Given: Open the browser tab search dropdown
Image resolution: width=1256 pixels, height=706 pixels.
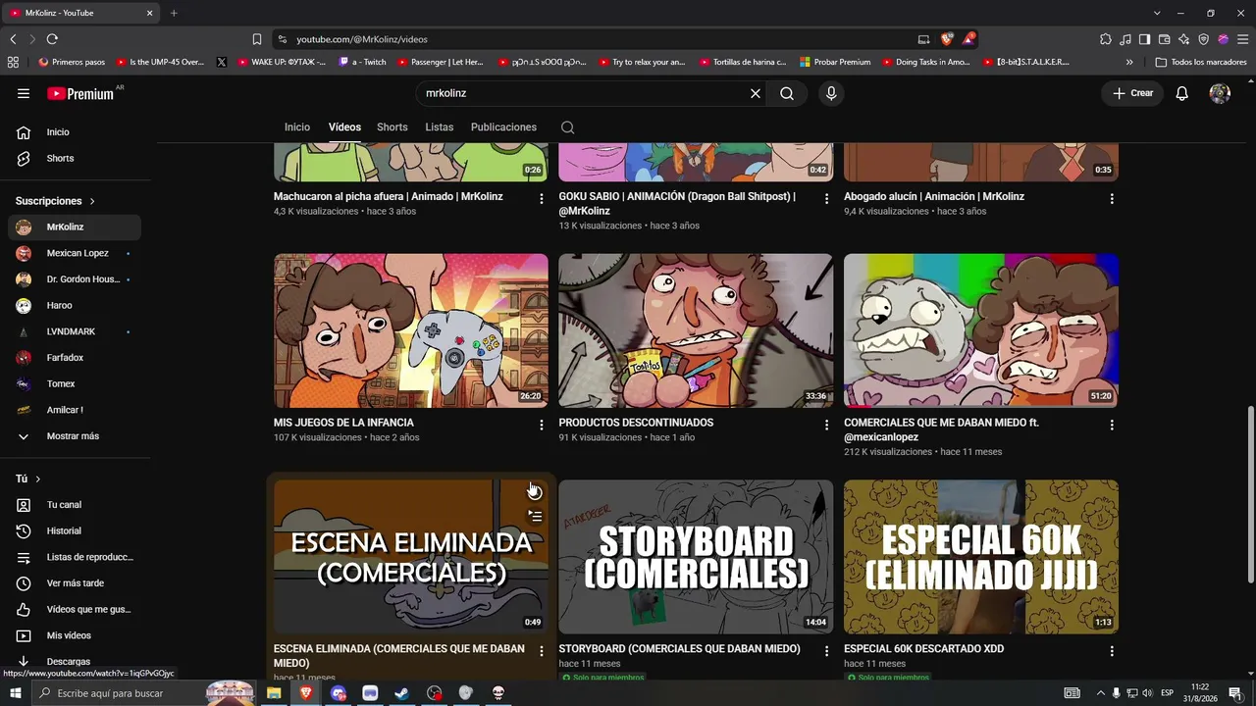Looking at the screenshot, I should coord(1157,13).
